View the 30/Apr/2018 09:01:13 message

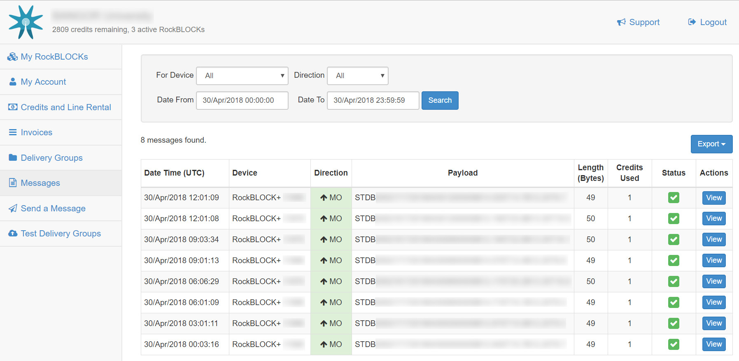714,260
